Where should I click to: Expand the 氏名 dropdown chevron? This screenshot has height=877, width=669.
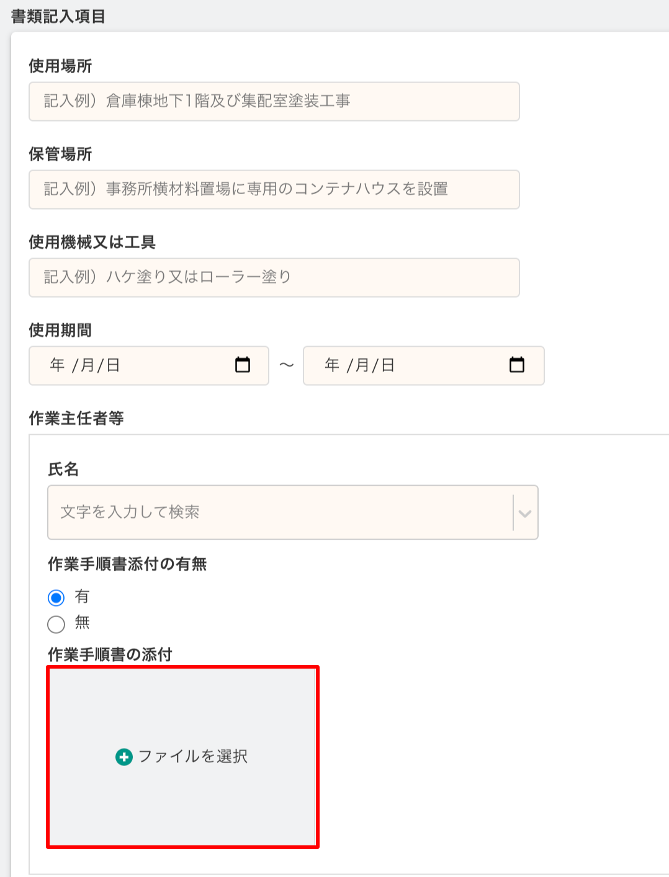pos(525,513)
